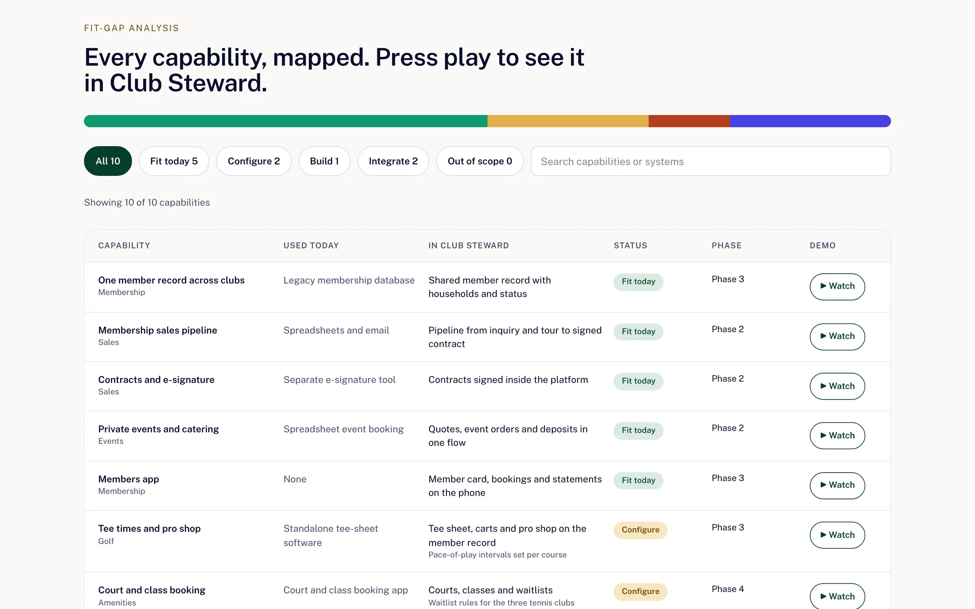Watch demo for One member record across clubs
This screenshot has height=609, width=975.
point(837,287)
